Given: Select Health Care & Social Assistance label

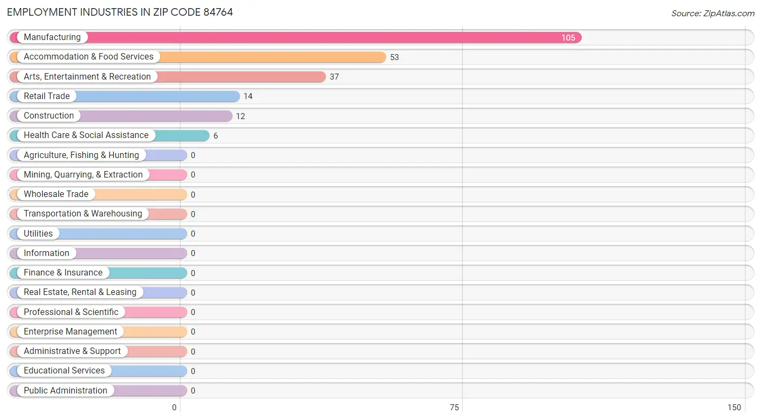Looking at the screenshot, I should click(86, 135).
